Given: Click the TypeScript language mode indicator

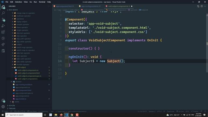Looking at the screenshot, I should [170, 111].
